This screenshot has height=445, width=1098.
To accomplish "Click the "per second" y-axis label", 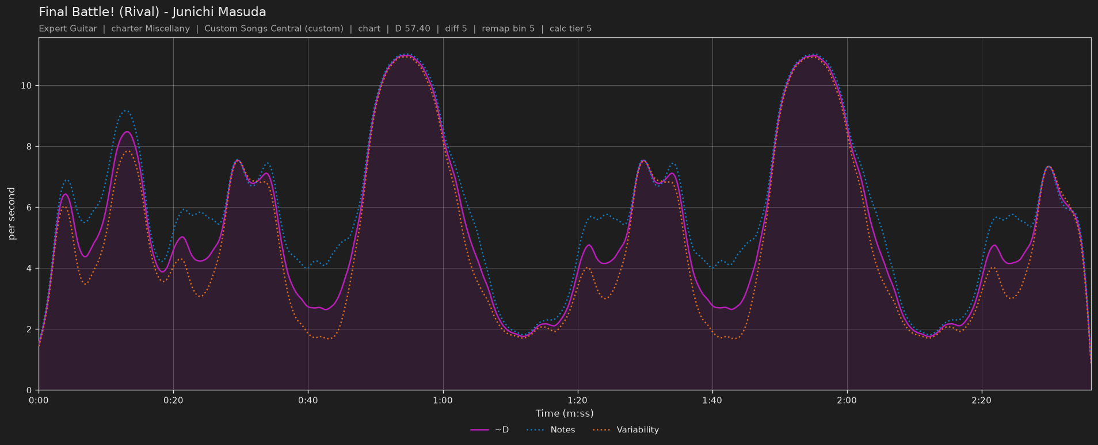I will (x=12, y=214).
